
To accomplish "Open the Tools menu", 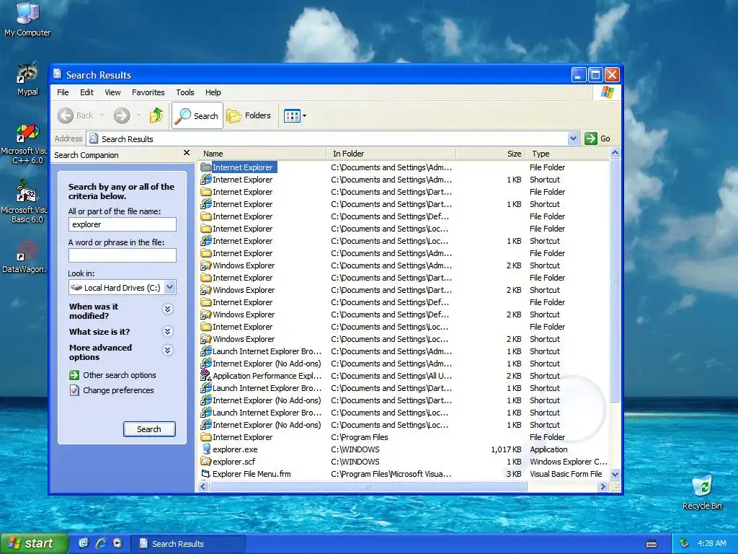I will [x=185, y=92].
